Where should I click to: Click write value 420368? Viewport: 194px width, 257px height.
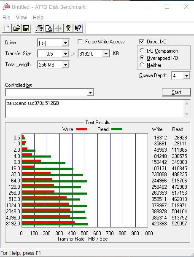pyautogui.click(x=159, y=224)
